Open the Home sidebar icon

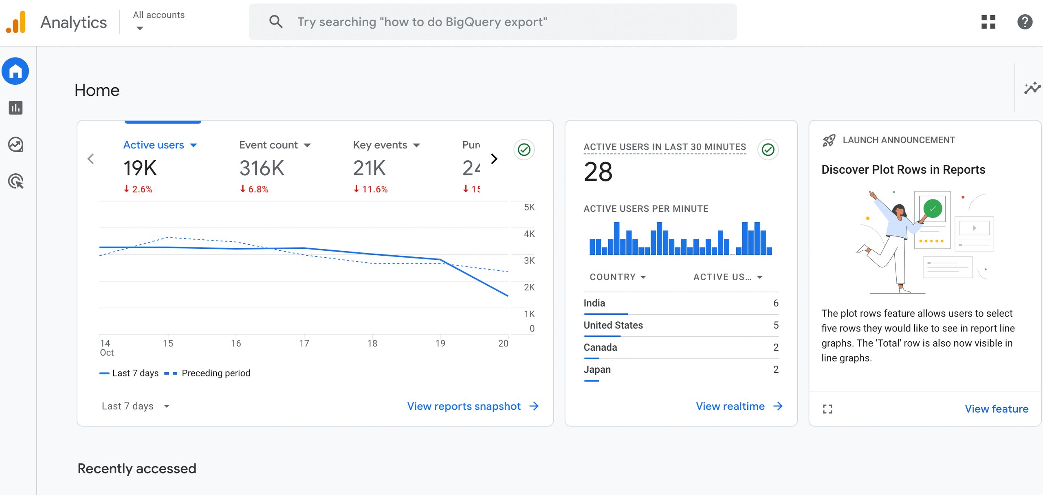click(x=15, y=71)
